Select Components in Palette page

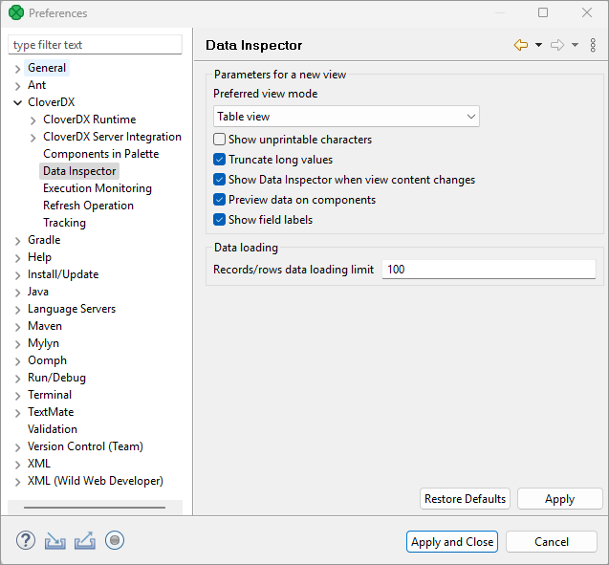(100, 154)
